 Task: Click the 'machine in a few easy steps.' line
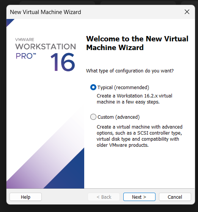coord(128,102)
